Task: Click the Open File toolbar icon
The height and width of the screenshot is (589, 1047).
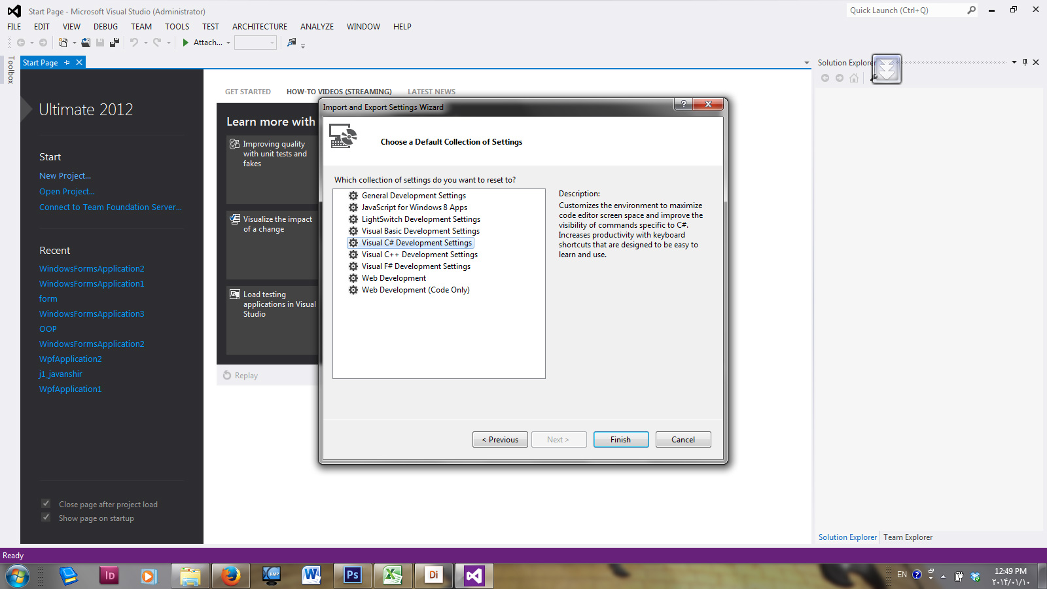Action: [x=86, y=43]
